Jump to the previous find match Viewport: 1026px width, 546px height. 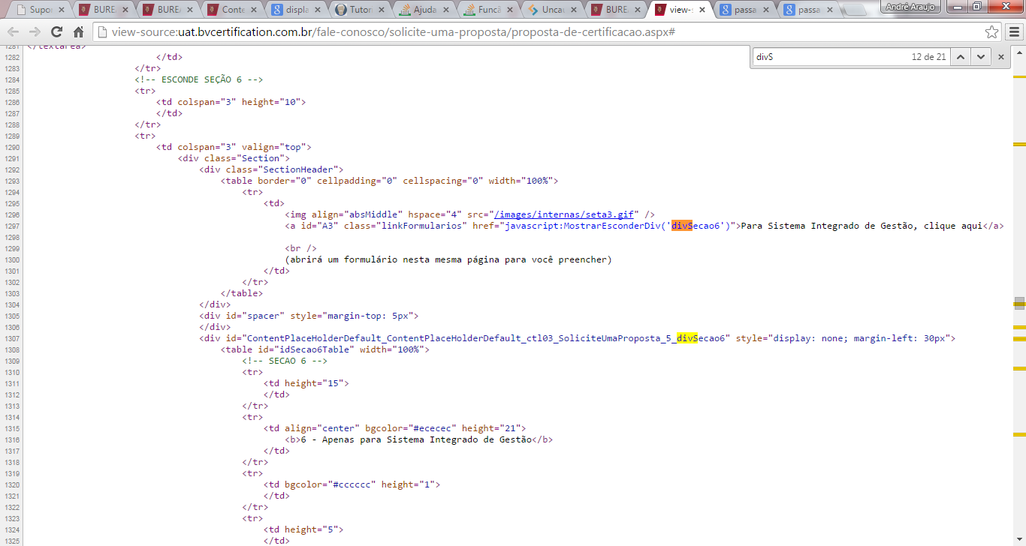pos(961,56)
